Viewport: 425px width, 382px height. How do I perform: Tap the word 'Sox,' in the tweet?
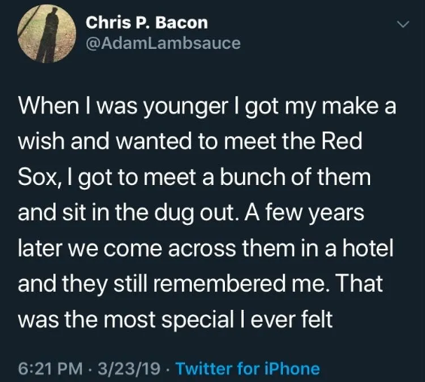[38, 177]
